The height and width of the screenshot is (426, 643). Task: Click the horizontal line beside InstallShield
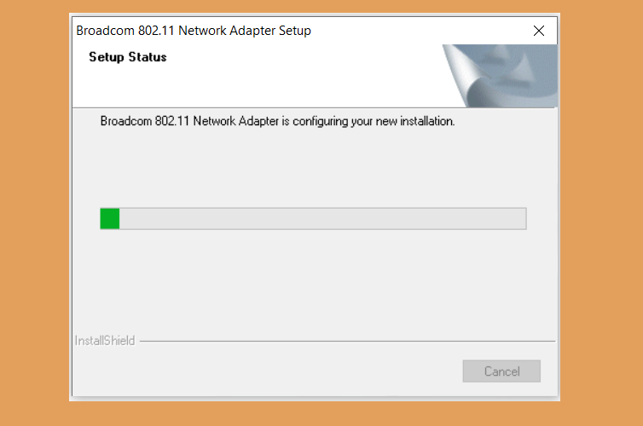pos(347,341)
